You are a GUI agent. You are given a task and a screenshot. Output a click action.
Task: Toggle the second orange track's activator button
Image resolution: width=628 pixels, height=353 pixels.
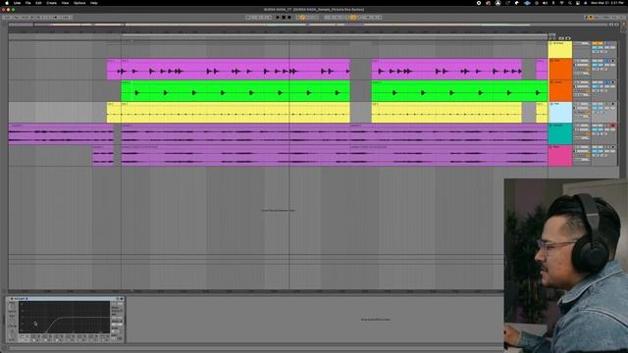click(598, 82)
